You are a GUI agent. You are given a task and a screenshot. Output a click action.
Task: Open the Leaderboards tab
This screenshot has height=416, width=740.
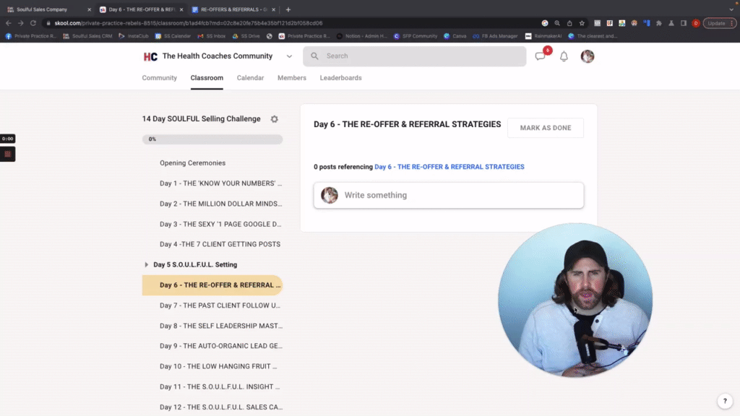[x=341, y=78]
